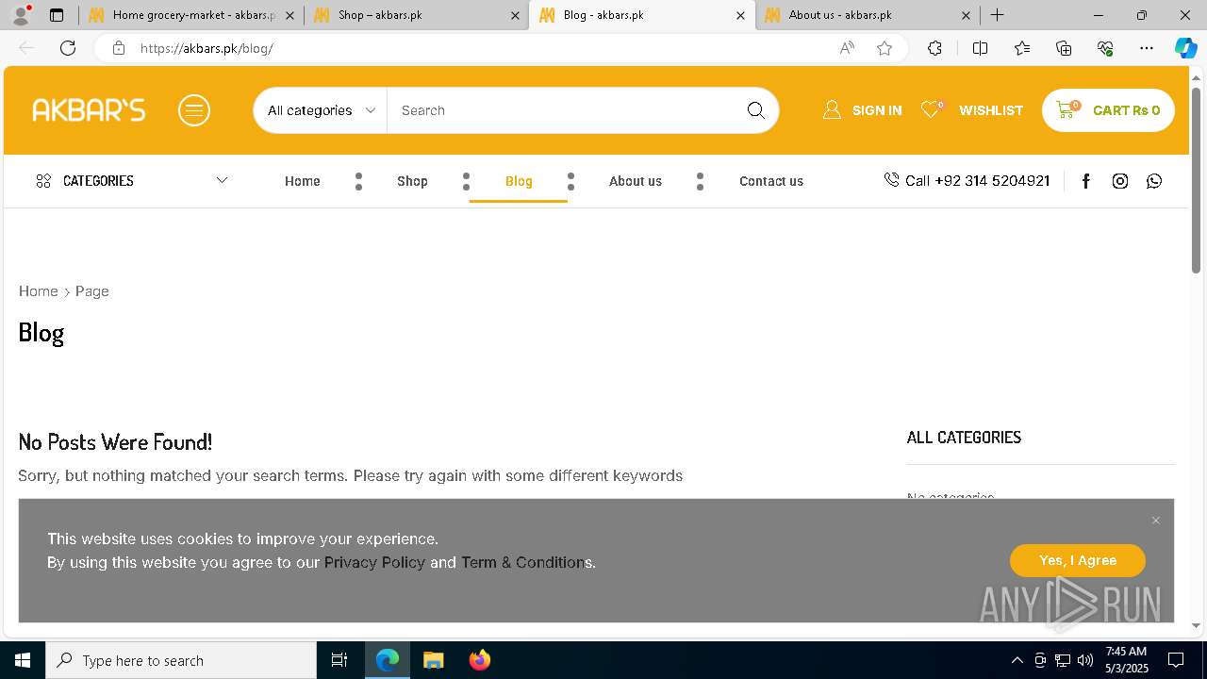The height and width of the screenshot is (679, 1207).
Task: Open the Facebook social icon
Action: coord(1085,181)
